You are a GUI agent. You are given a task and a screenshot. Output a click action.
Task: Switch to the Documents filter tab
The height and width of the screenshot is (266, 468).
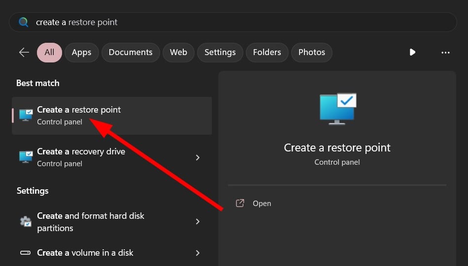(131, 52)
